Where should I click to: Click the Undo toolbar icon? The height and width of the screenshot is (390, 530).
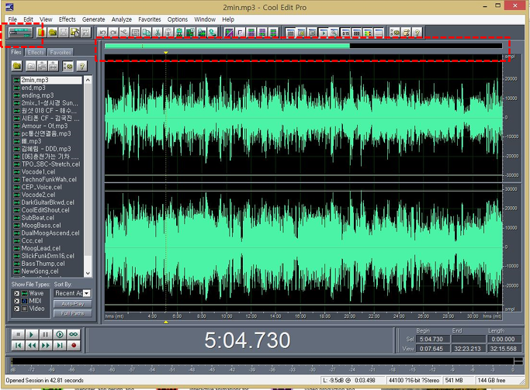pyautogui.click(x=102, y=33)
